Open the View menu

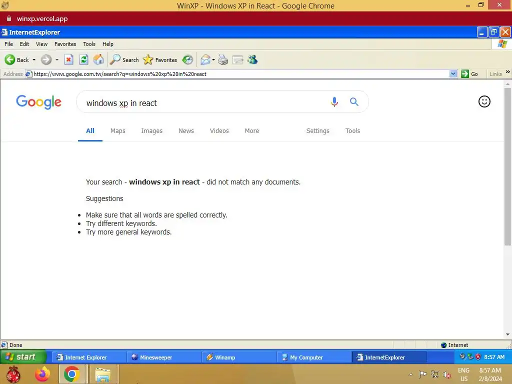(x=41, y=44)
